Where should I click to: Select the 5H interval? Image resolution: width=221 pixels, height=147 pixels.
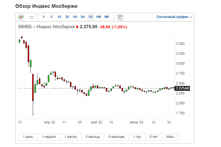tap(83, 17)
